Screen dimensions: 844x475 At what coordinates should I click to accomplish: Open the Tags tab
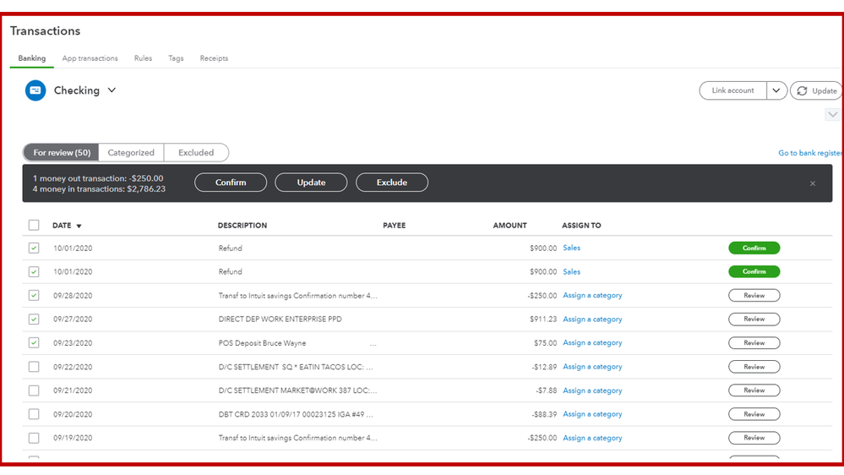tap(176, 58)
